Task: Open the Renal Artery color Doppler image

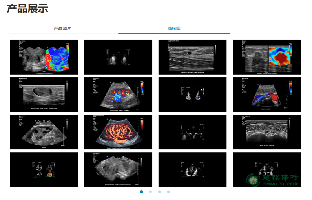Action: pos(266,95)
